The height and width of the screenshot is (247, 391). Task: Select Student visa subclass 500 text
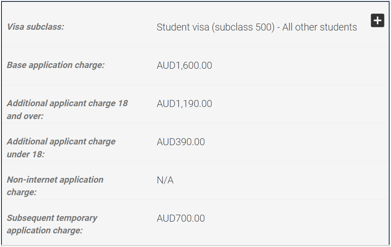pyautogui.click(x=257, y=27)
